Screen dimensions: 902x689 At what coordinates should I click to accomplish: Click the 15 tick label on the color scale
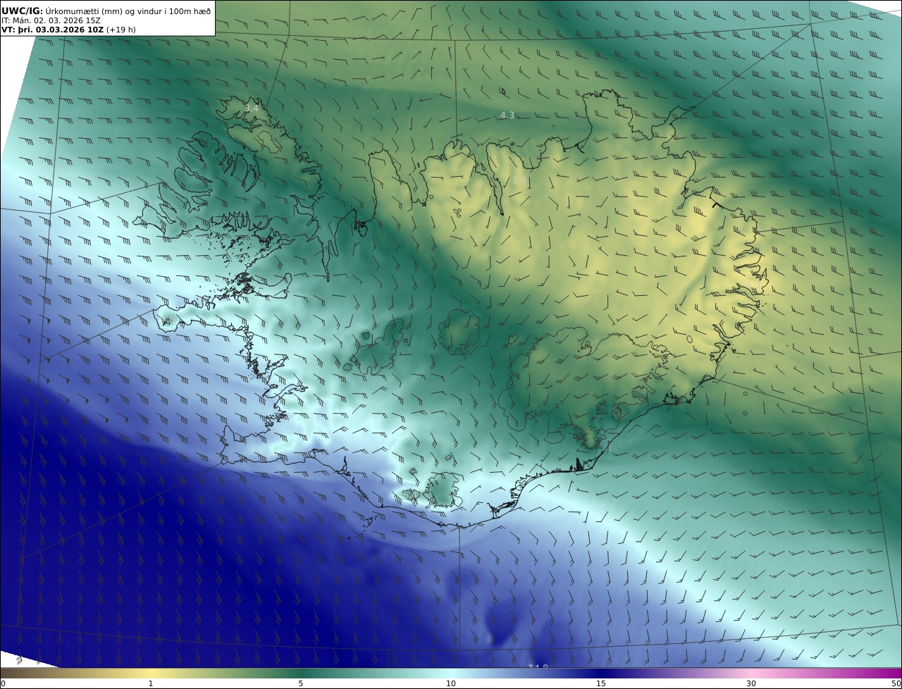pyautogui.click(x=601, y=683)
